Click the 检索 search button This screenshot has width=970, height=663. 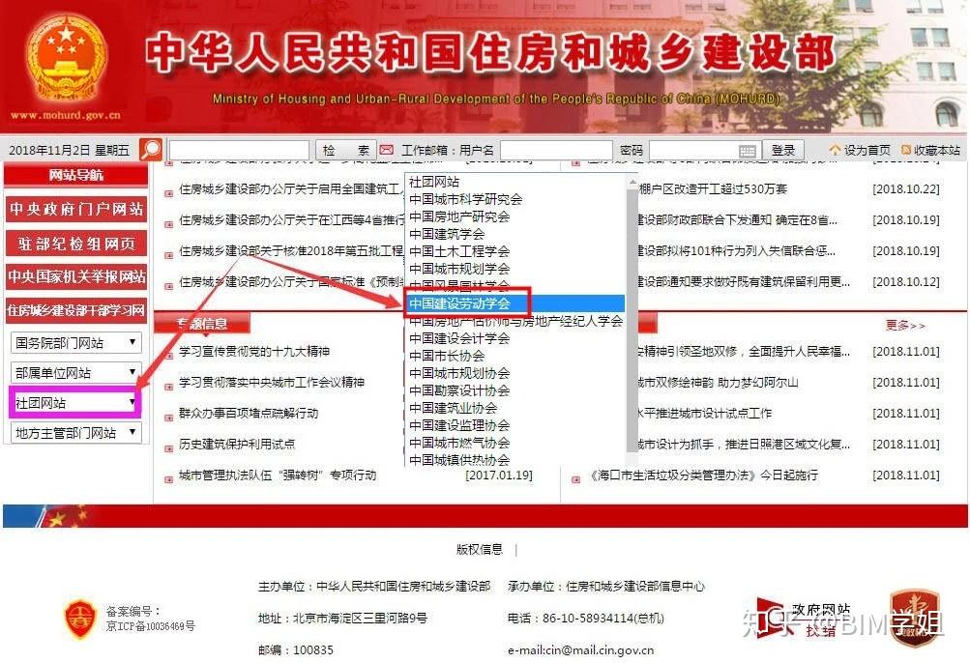tap(346, 150)
